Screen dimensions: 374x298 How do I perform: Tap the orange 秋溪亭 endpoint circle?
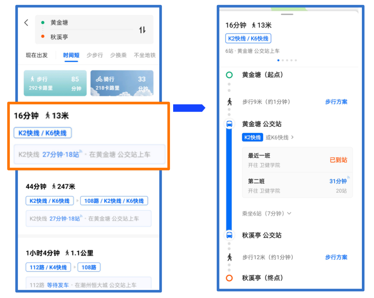click(229, 278)
